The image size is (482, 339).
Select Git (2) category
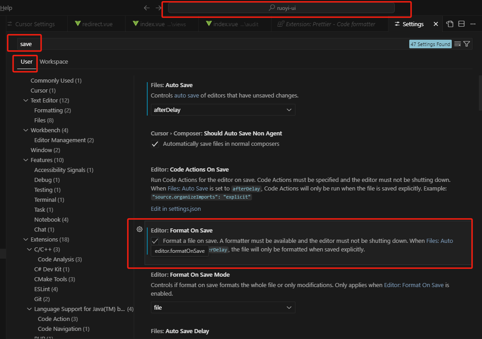pyautogui.click(x=42, y=299)
